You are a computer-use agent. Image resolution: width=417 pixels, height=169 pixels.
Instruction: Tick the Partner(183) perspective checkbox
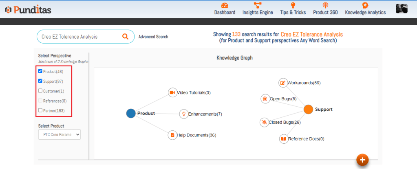point(40,110)
